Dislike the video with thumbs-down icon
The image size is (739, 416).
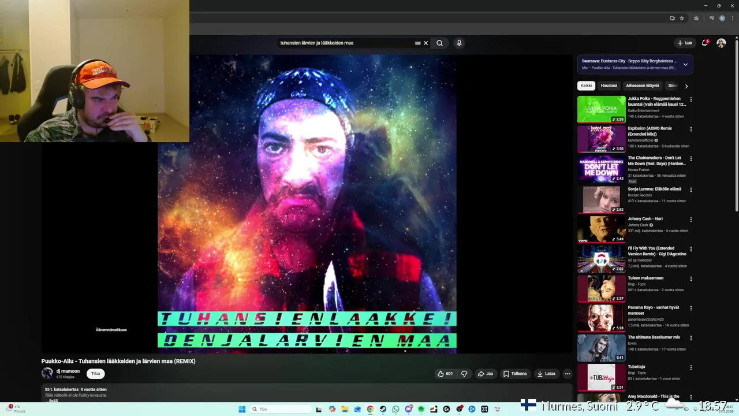(464, 374)
